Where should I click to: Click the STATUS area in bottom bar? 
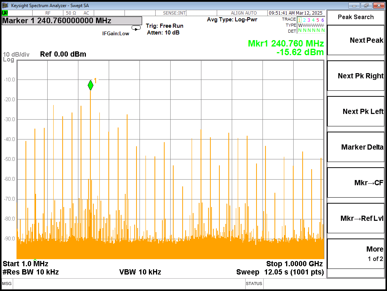[x=254, y=283]
